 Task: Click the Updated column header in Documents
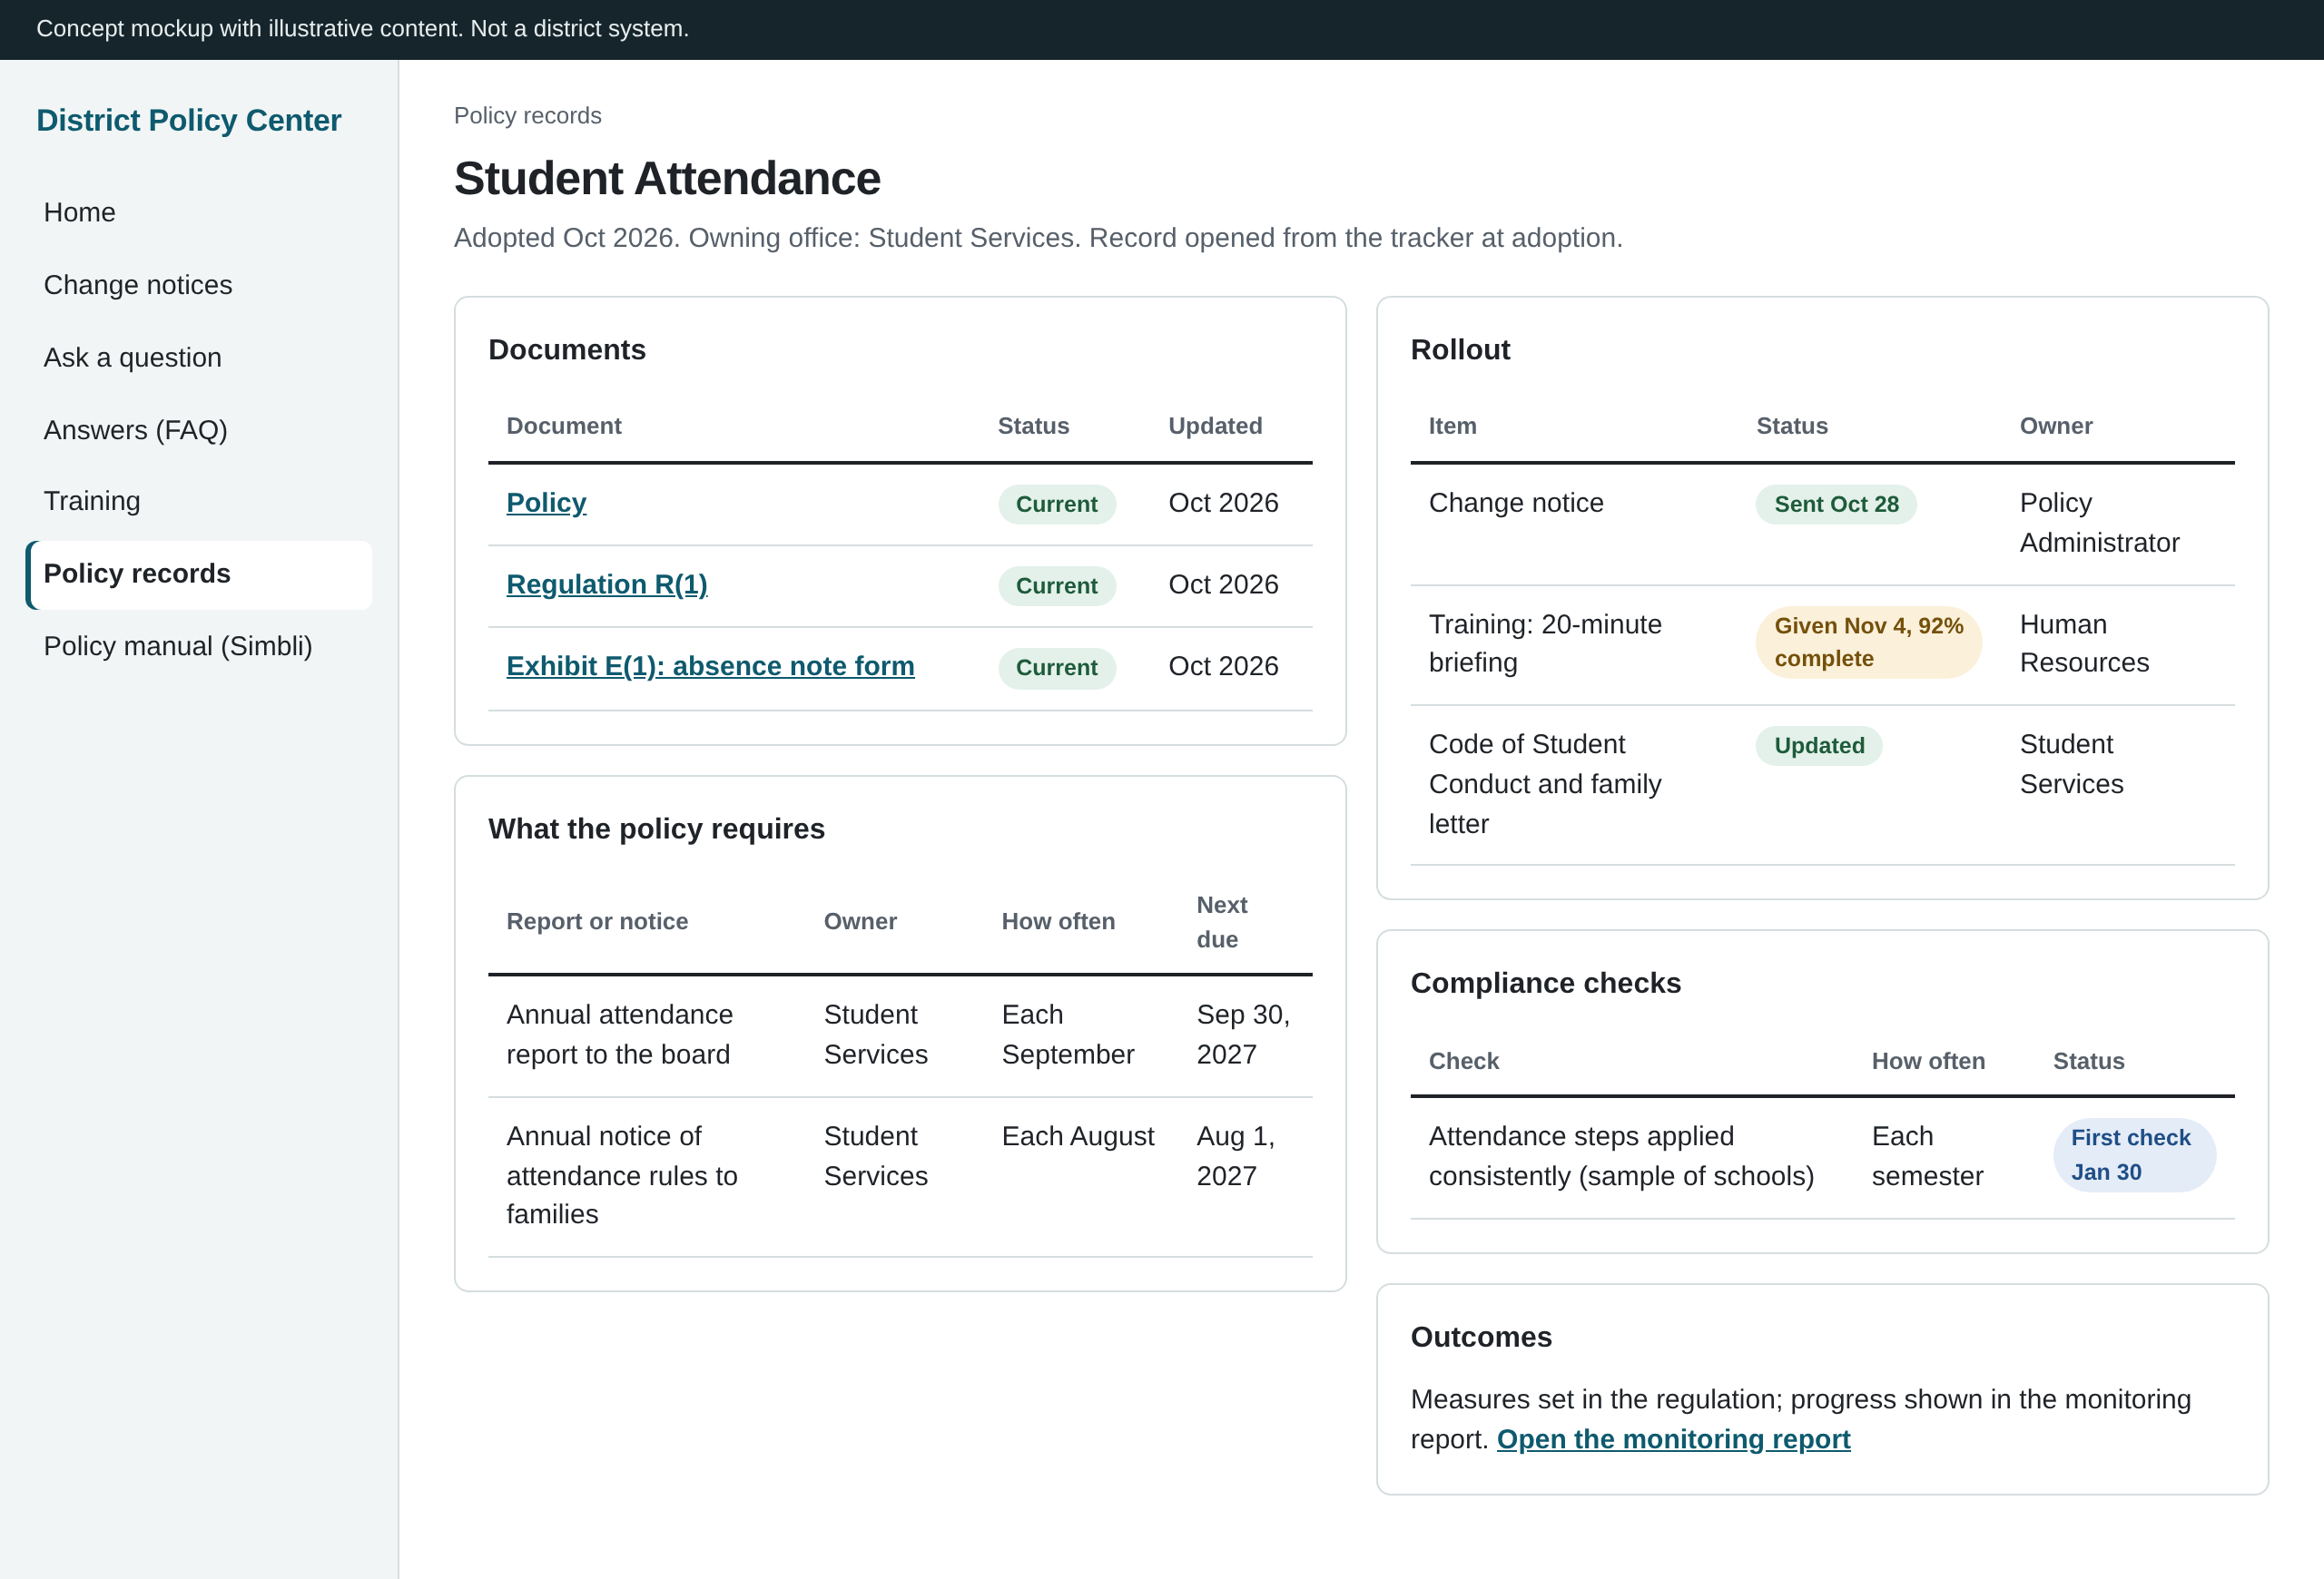coord(1215,426)
